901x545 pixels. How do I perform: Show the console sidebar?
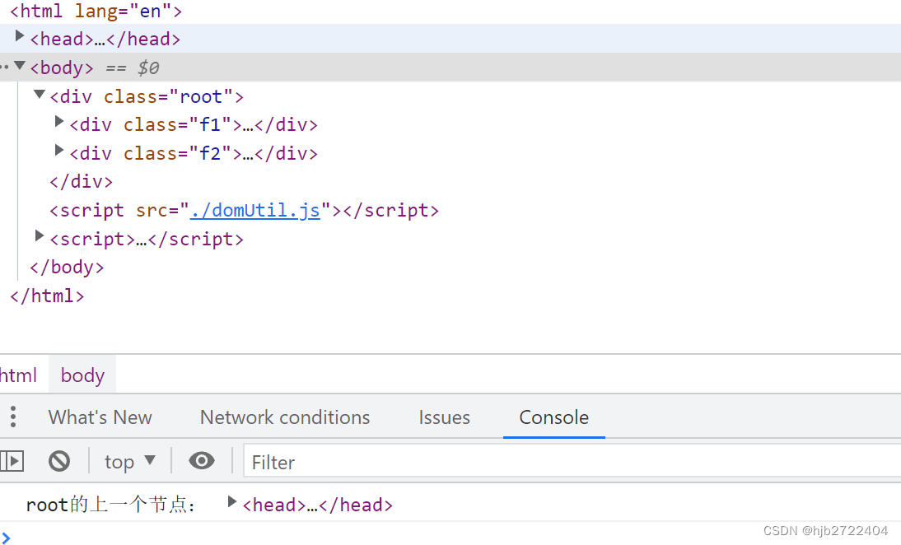click(12, 461)
